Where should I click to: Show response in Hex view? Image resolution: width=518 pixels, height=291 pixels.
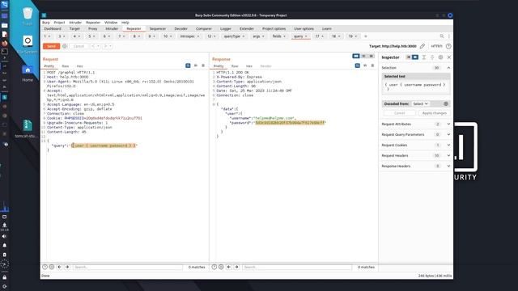click(249, 66)
